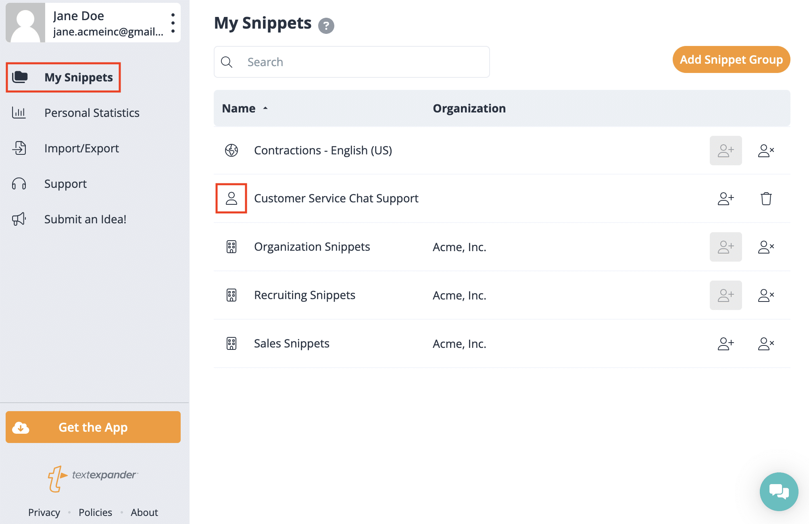Click the Add Snippet Group button
The width and height of the screenshot is (809, 524).
coord(731,59)
